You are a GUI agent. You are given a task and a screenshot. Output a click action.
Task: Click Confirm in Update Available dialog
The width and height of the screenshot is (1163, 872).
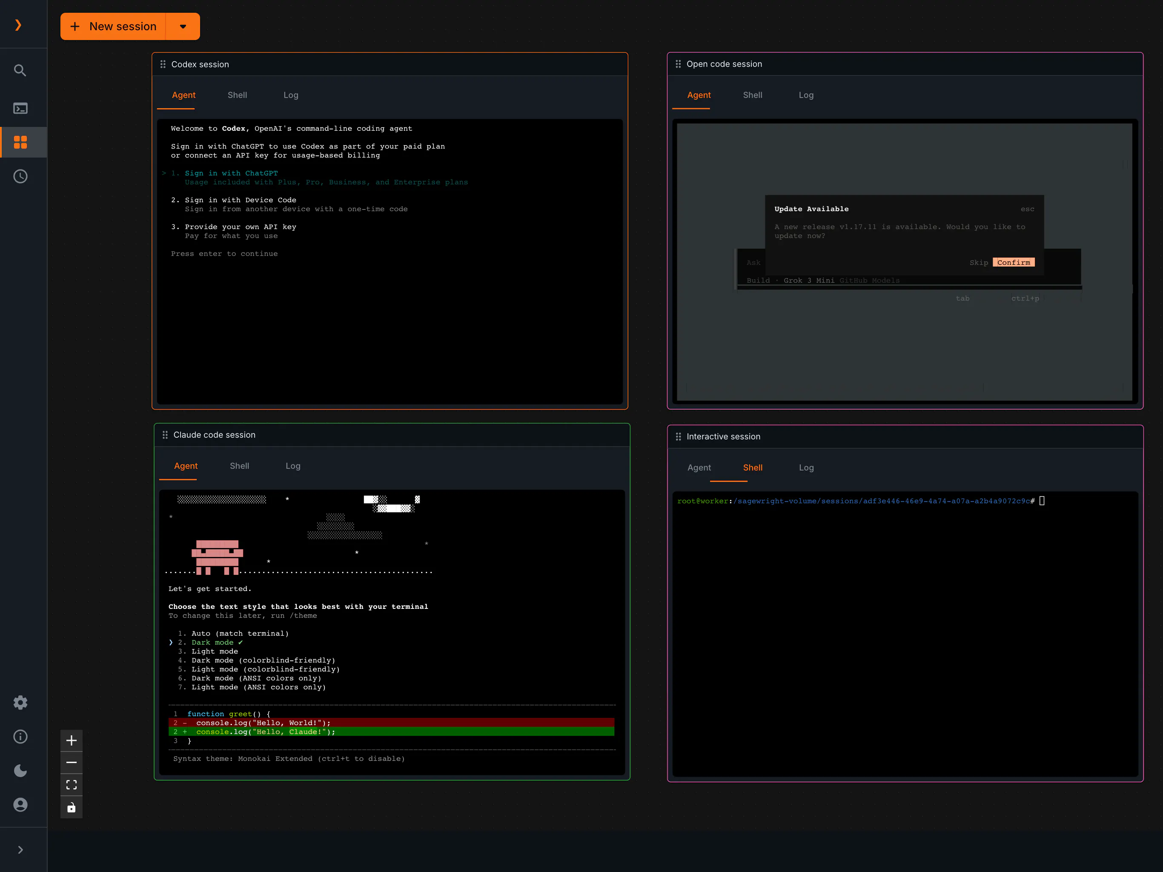pyautogui.click(x=1013, y=262)
